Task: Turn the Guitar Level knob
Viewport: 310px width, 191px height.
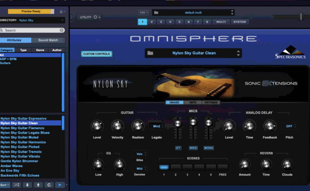Action: tap(97, 126)
